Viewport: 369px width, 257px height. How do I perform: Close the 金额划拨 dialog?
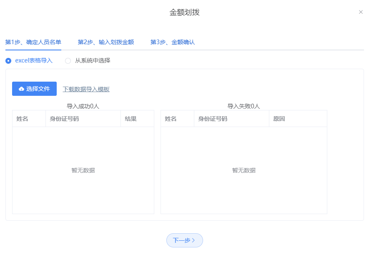pos(361,12)
